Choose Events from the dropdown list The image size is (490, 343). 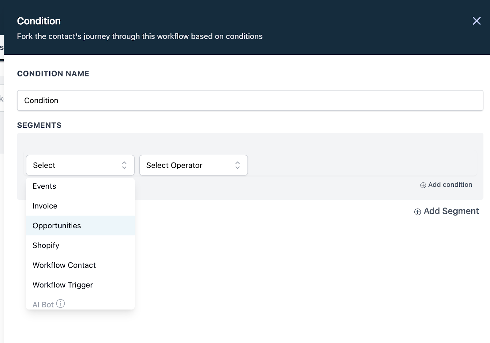click(44, 186)
